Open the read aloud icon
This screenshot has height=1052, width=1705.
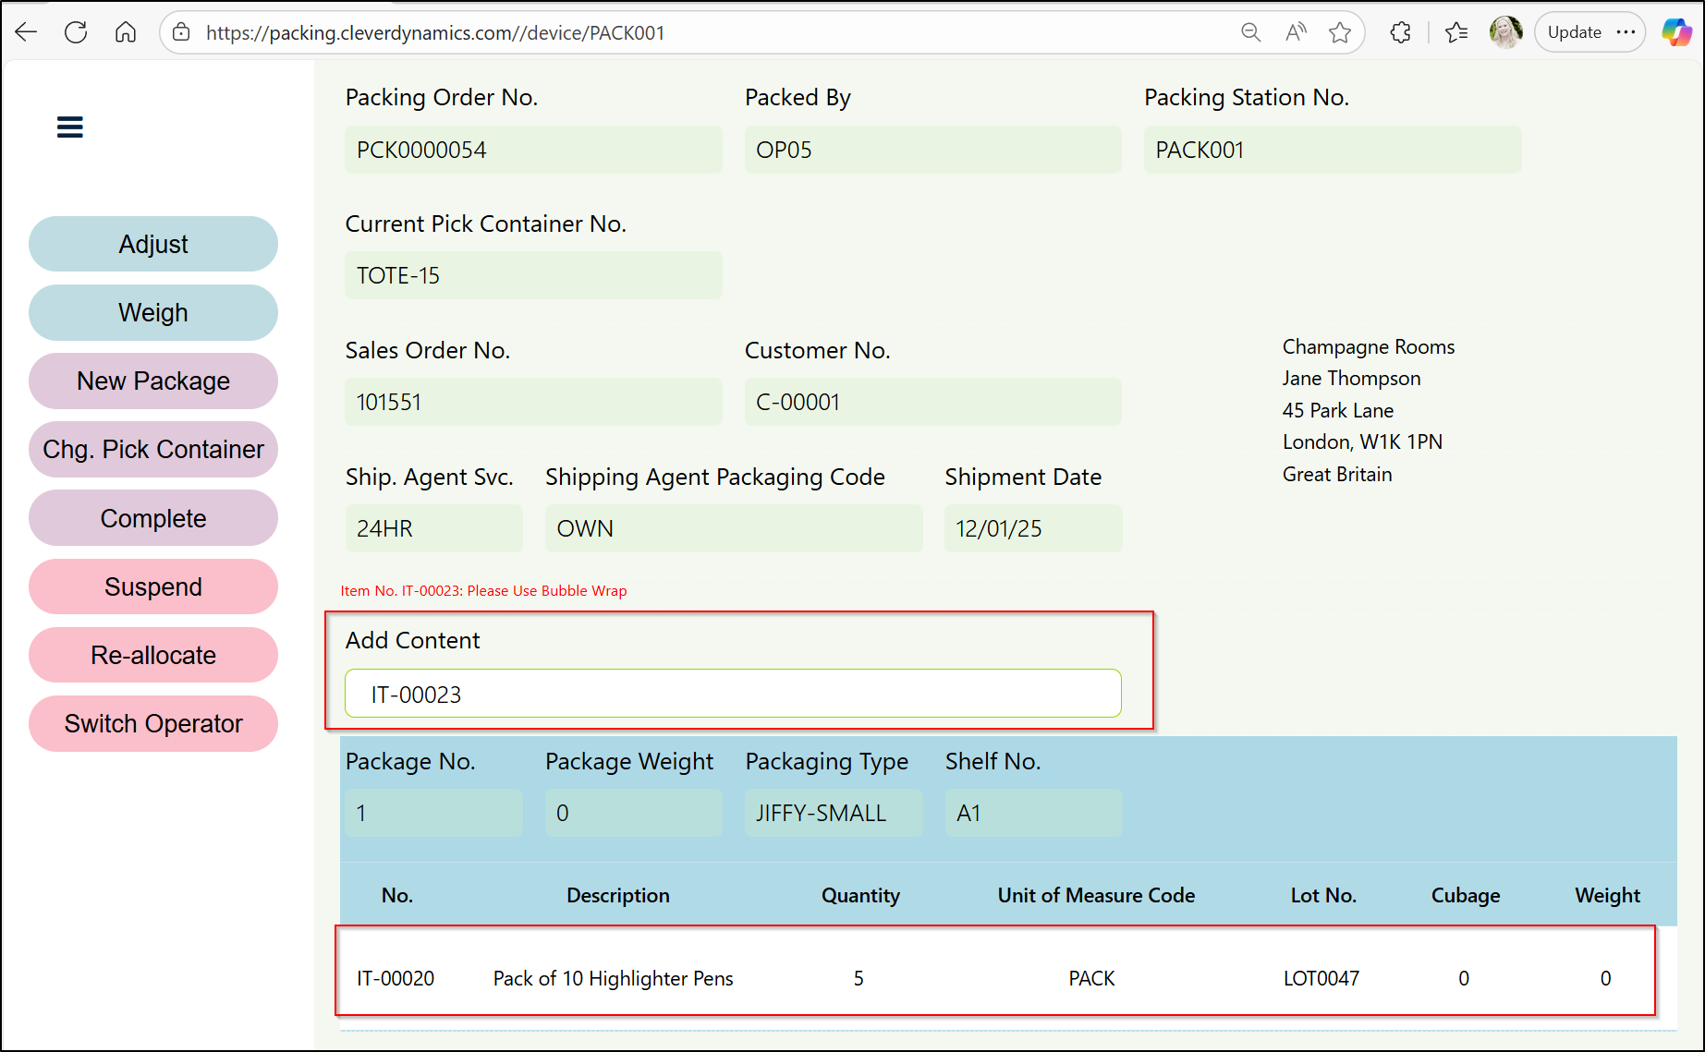tap(1296, 32)
